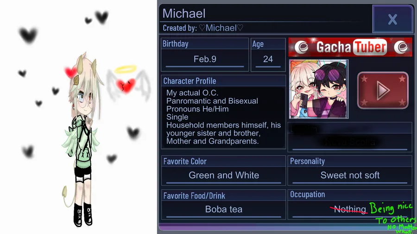Edit the Birthday field Feb.9
This screenshot has width=417, height=234.
coord(205,59)
